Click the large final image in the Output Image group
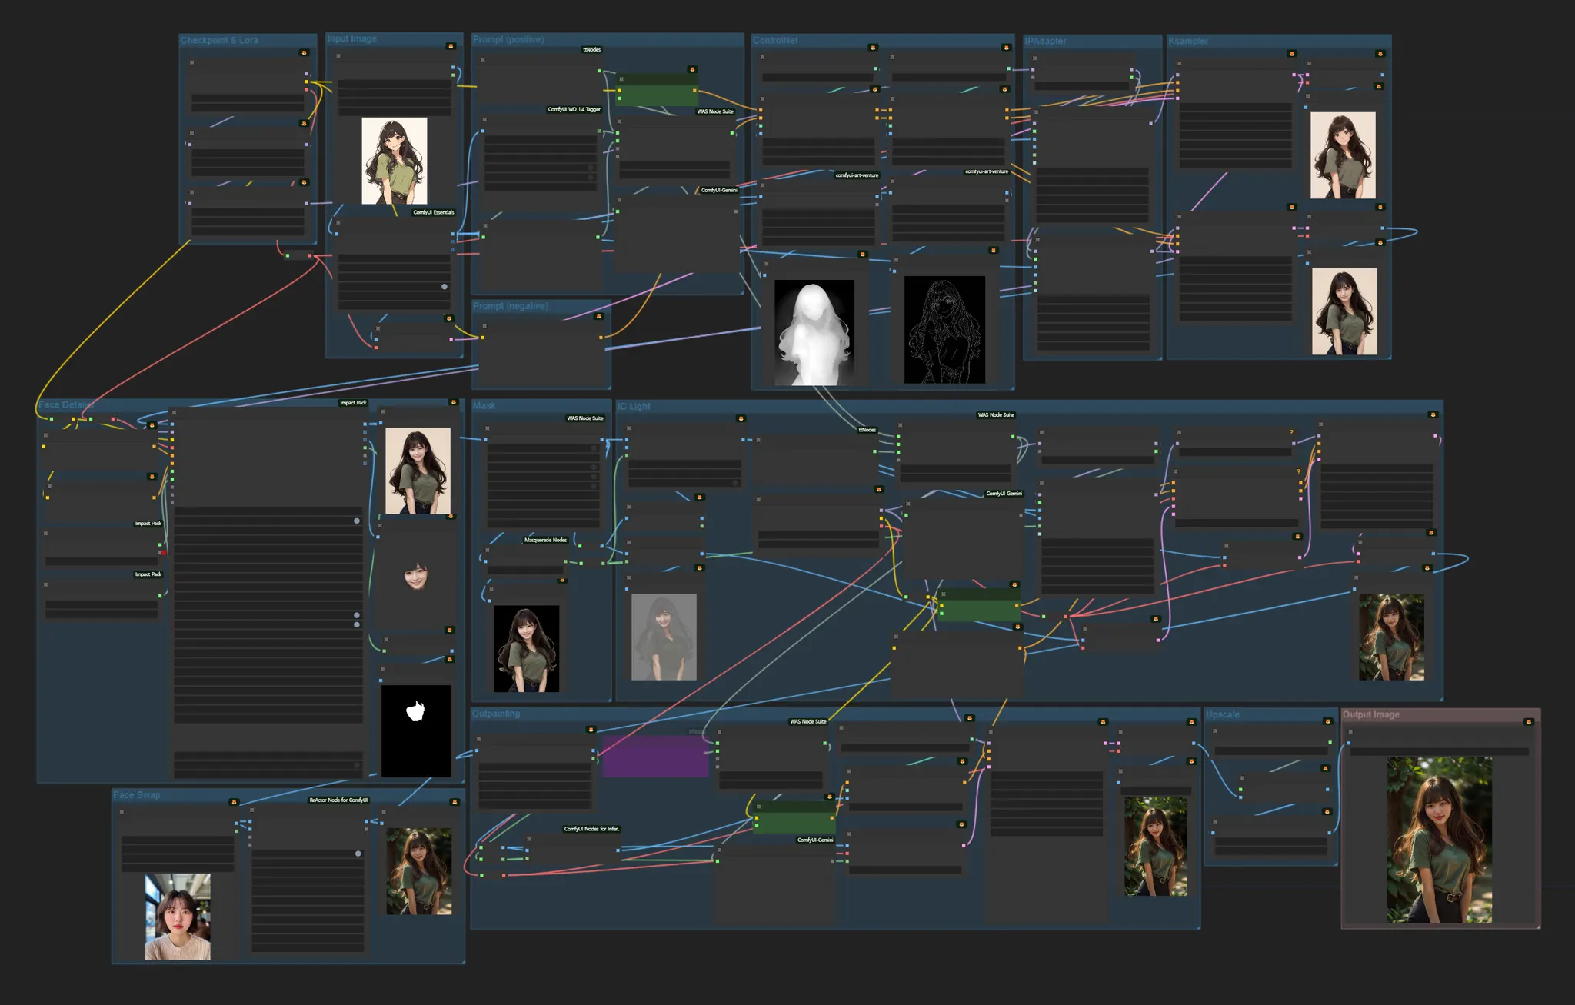 (1439, 840)
